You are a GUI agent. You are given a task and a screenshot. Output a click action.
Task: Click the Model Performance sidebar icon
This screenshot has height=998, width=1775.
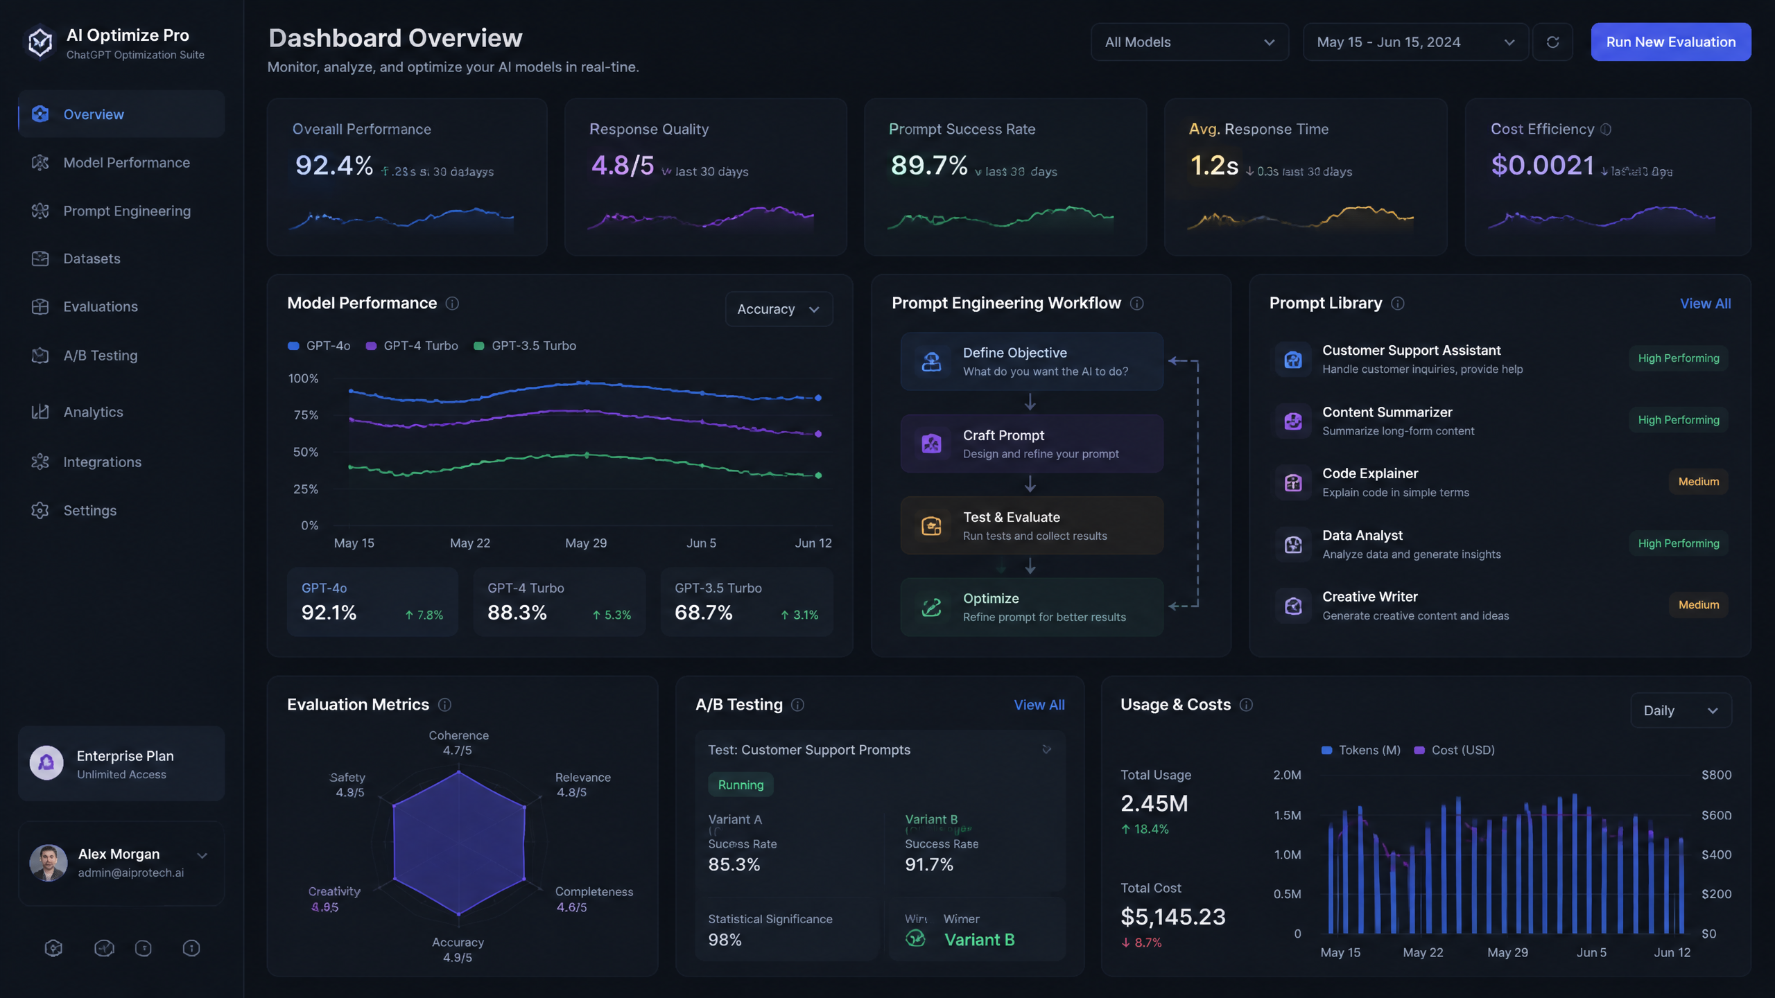click(40, 162)
